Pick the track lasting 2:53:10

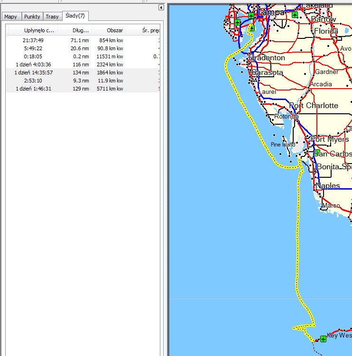coord(39,81)
